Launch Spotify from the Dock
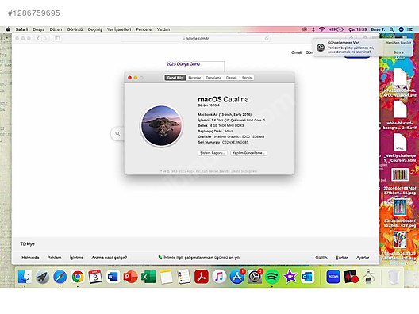This screenshot has height=314, width=419. (272, 277)
